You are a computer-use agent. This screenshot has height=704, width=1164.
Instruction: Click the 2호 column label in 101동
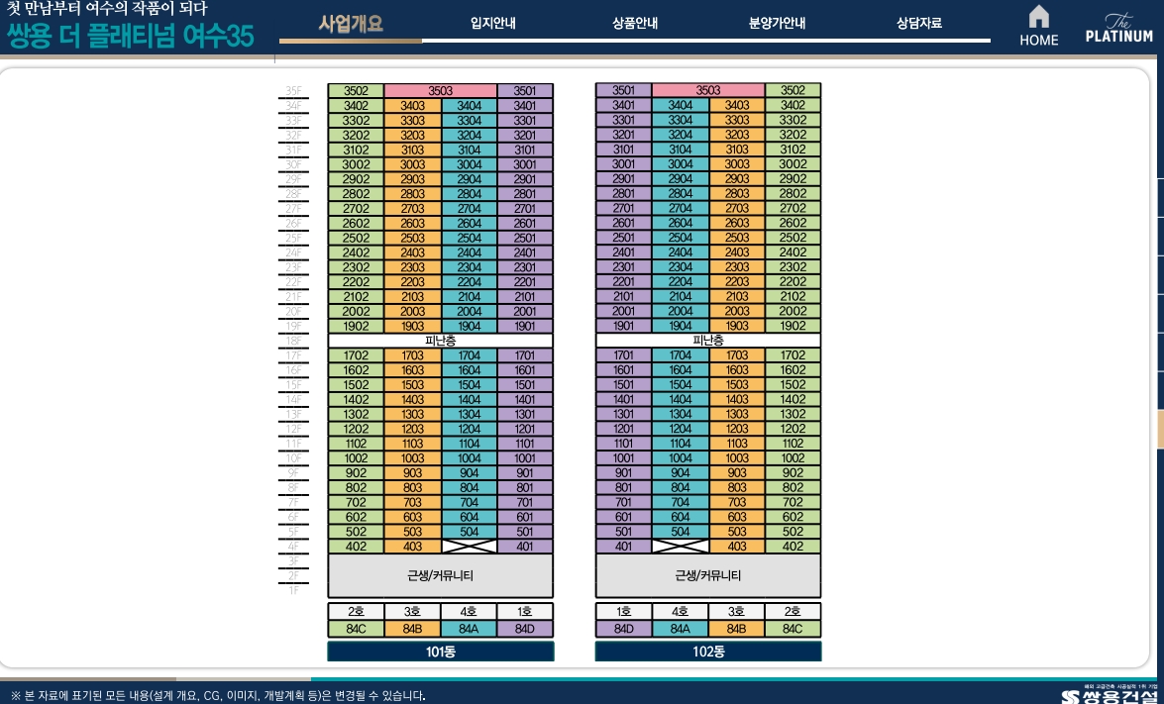pyautogui.click(x=357, y=611)
